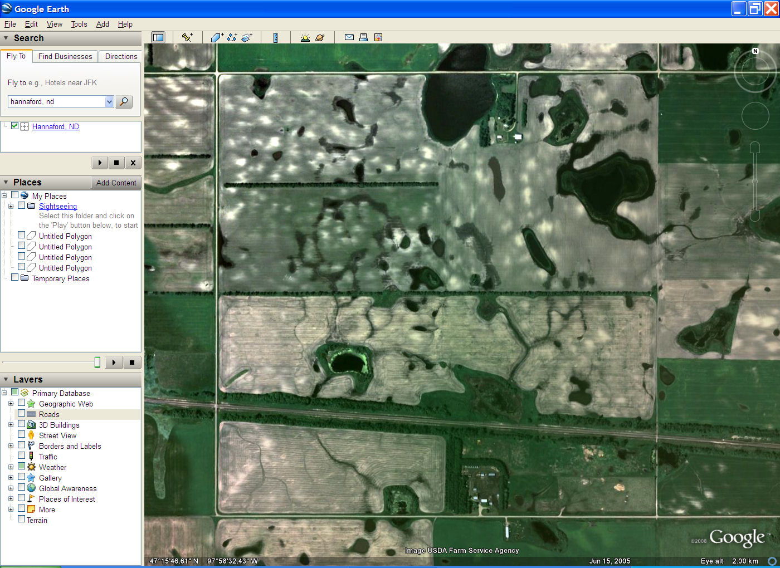Screen dimensions: 780x568
Task: Check the Sightseeing folder checkbox
Action: pyautogui.click(x=21, y=205)
